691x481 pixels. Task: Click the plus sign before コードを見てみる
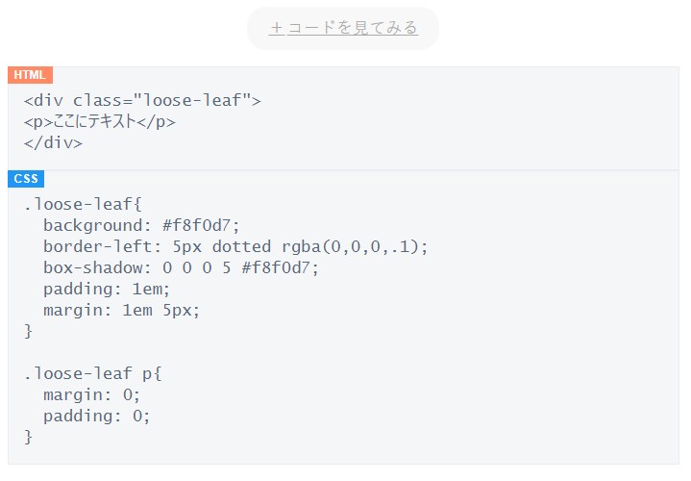tap(277, 28)
